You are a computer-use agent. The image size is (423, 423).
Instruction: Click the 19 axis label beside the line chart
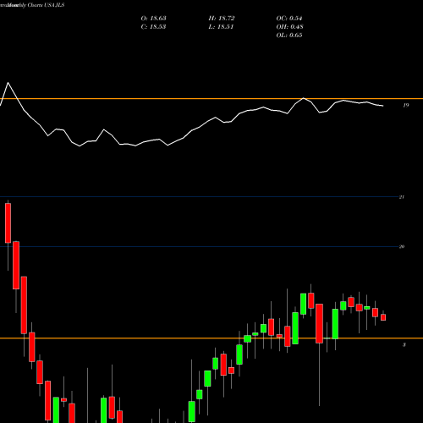(405, 106)
